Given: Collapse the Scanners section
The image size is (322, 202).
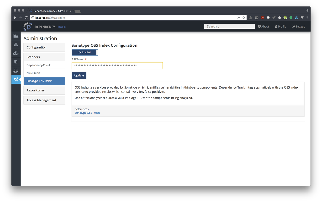Looking at the screenshot, I should click(44, 57).
